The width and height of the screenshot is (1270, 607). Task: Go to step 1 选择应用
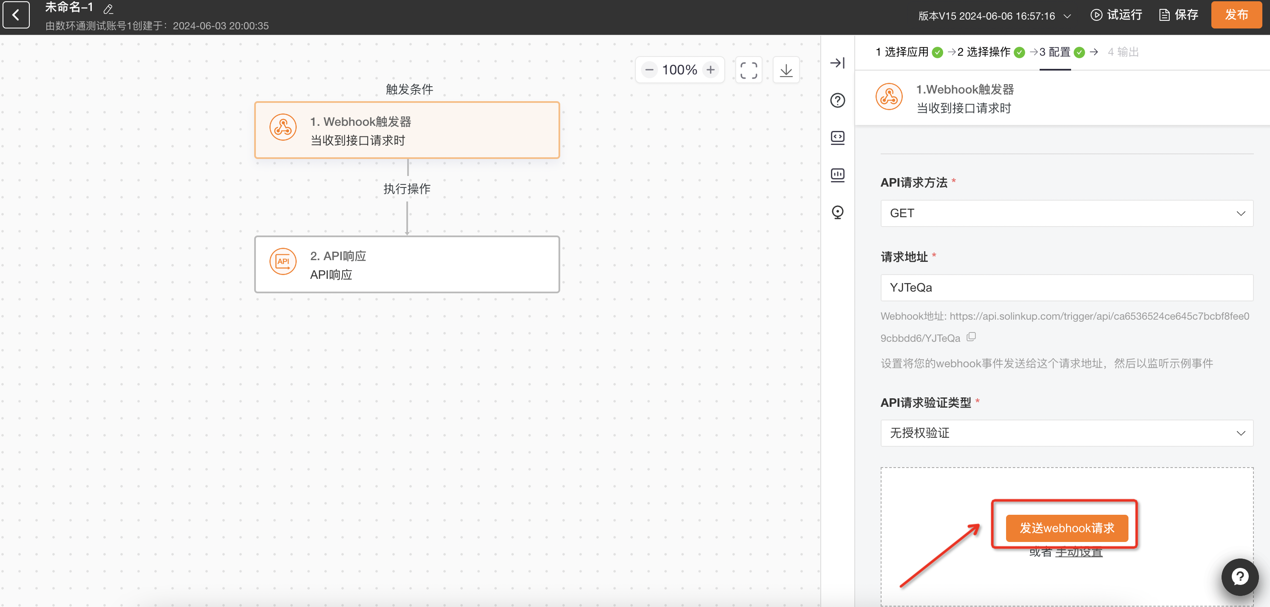(x=909, y=52)
